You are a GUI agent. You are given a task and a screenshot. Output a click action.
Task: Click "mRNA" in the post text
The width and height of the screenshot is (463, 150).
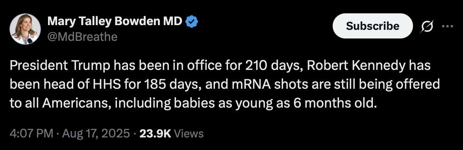pyautogui.click(x=251, y=85)
